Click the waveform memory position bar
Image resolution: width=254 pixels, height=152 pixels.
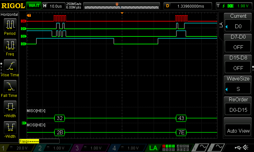coord(122,6)
